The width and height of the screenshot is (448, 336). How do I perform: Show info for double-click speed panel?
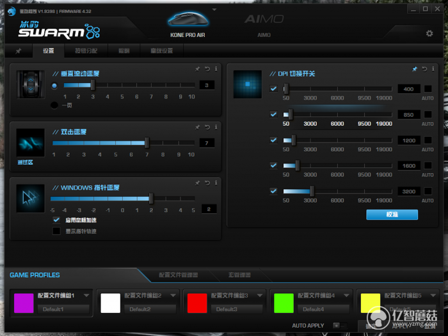point(216,127)
